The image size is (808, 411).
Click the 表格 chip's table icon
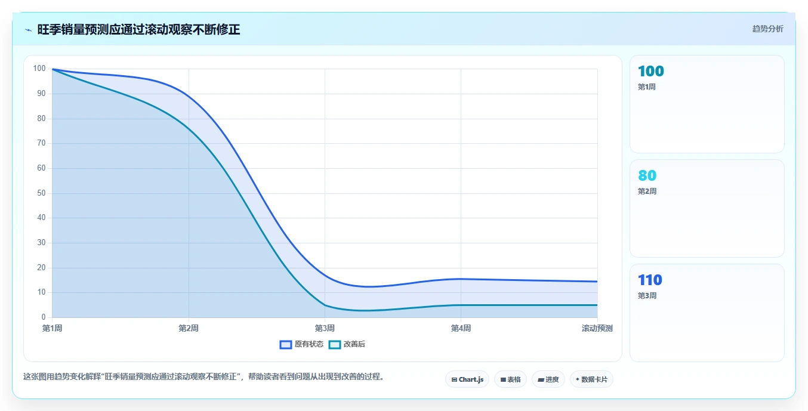click(x=503, y=379)
